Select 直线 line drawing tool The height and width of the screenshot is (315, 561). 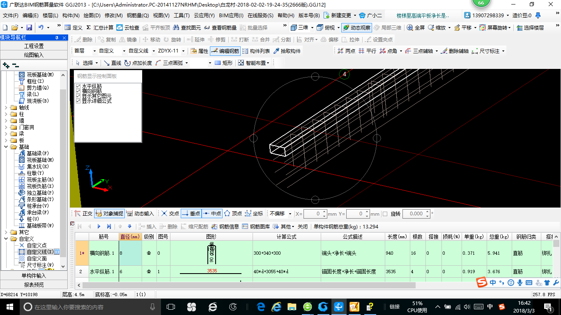(x=112, y=63)
